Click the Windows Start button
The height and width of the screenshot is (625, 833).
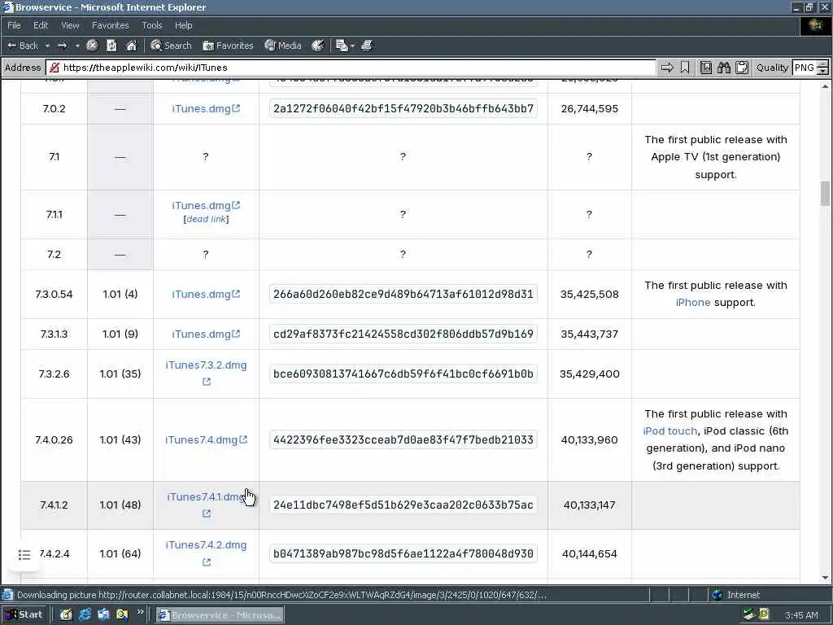tap(24, 614)
